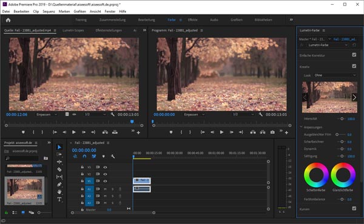The height and width of the screenshot is (224, 364).
Task: Collapse the Anpassungen section
Action: coord(302,127)
